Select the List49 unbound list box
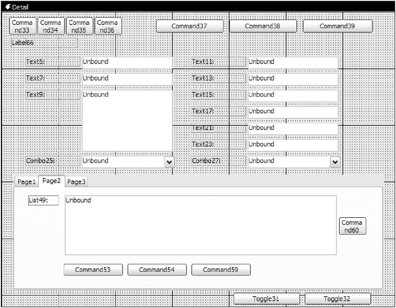 point(200,225)
